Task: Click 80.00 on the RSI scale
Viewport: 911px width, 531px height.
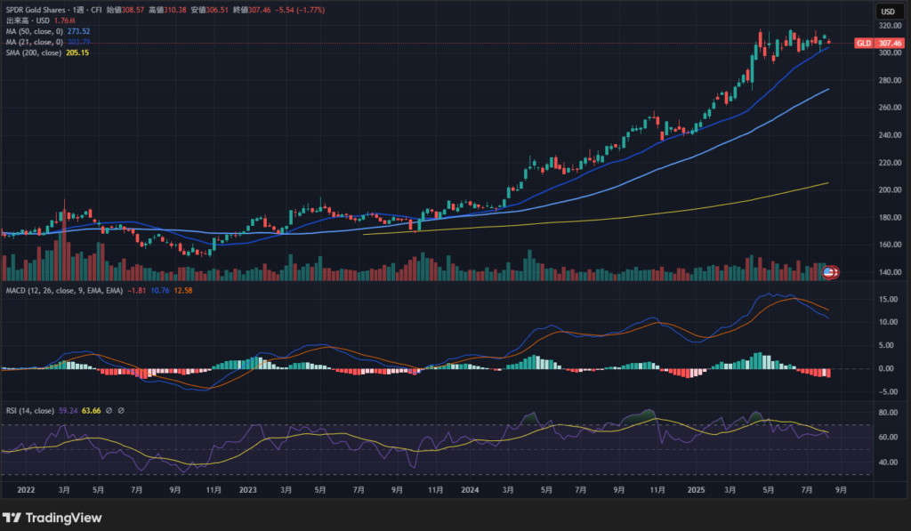Action: click(x=889, y=413)
